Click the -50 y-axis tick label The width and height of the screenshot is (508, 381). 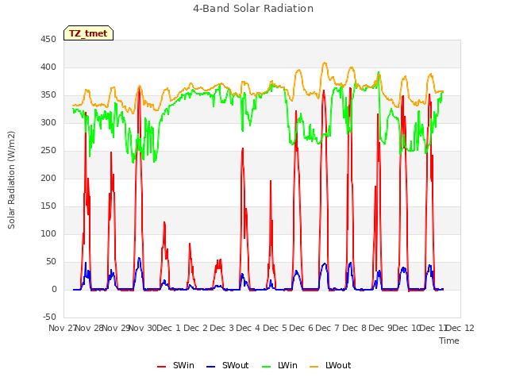(x=49, y=317)
